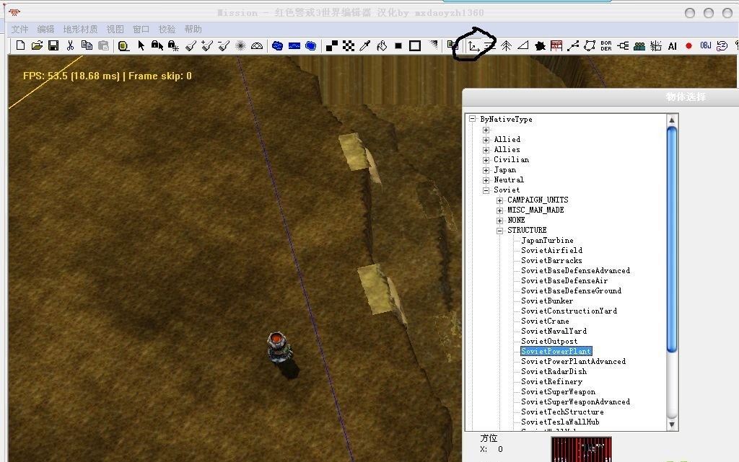Expand the Japan tree node

pos(486,170)
